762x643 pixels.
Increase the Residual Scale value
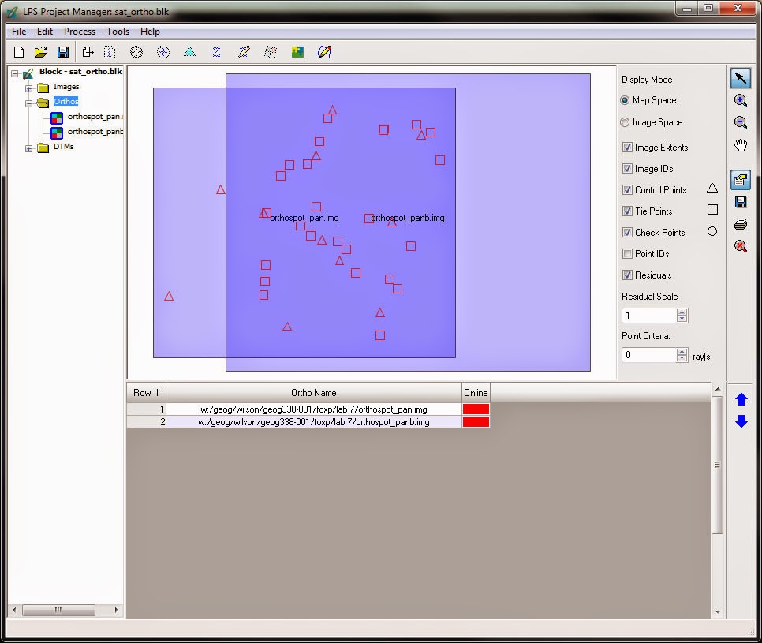click(682, 312)
